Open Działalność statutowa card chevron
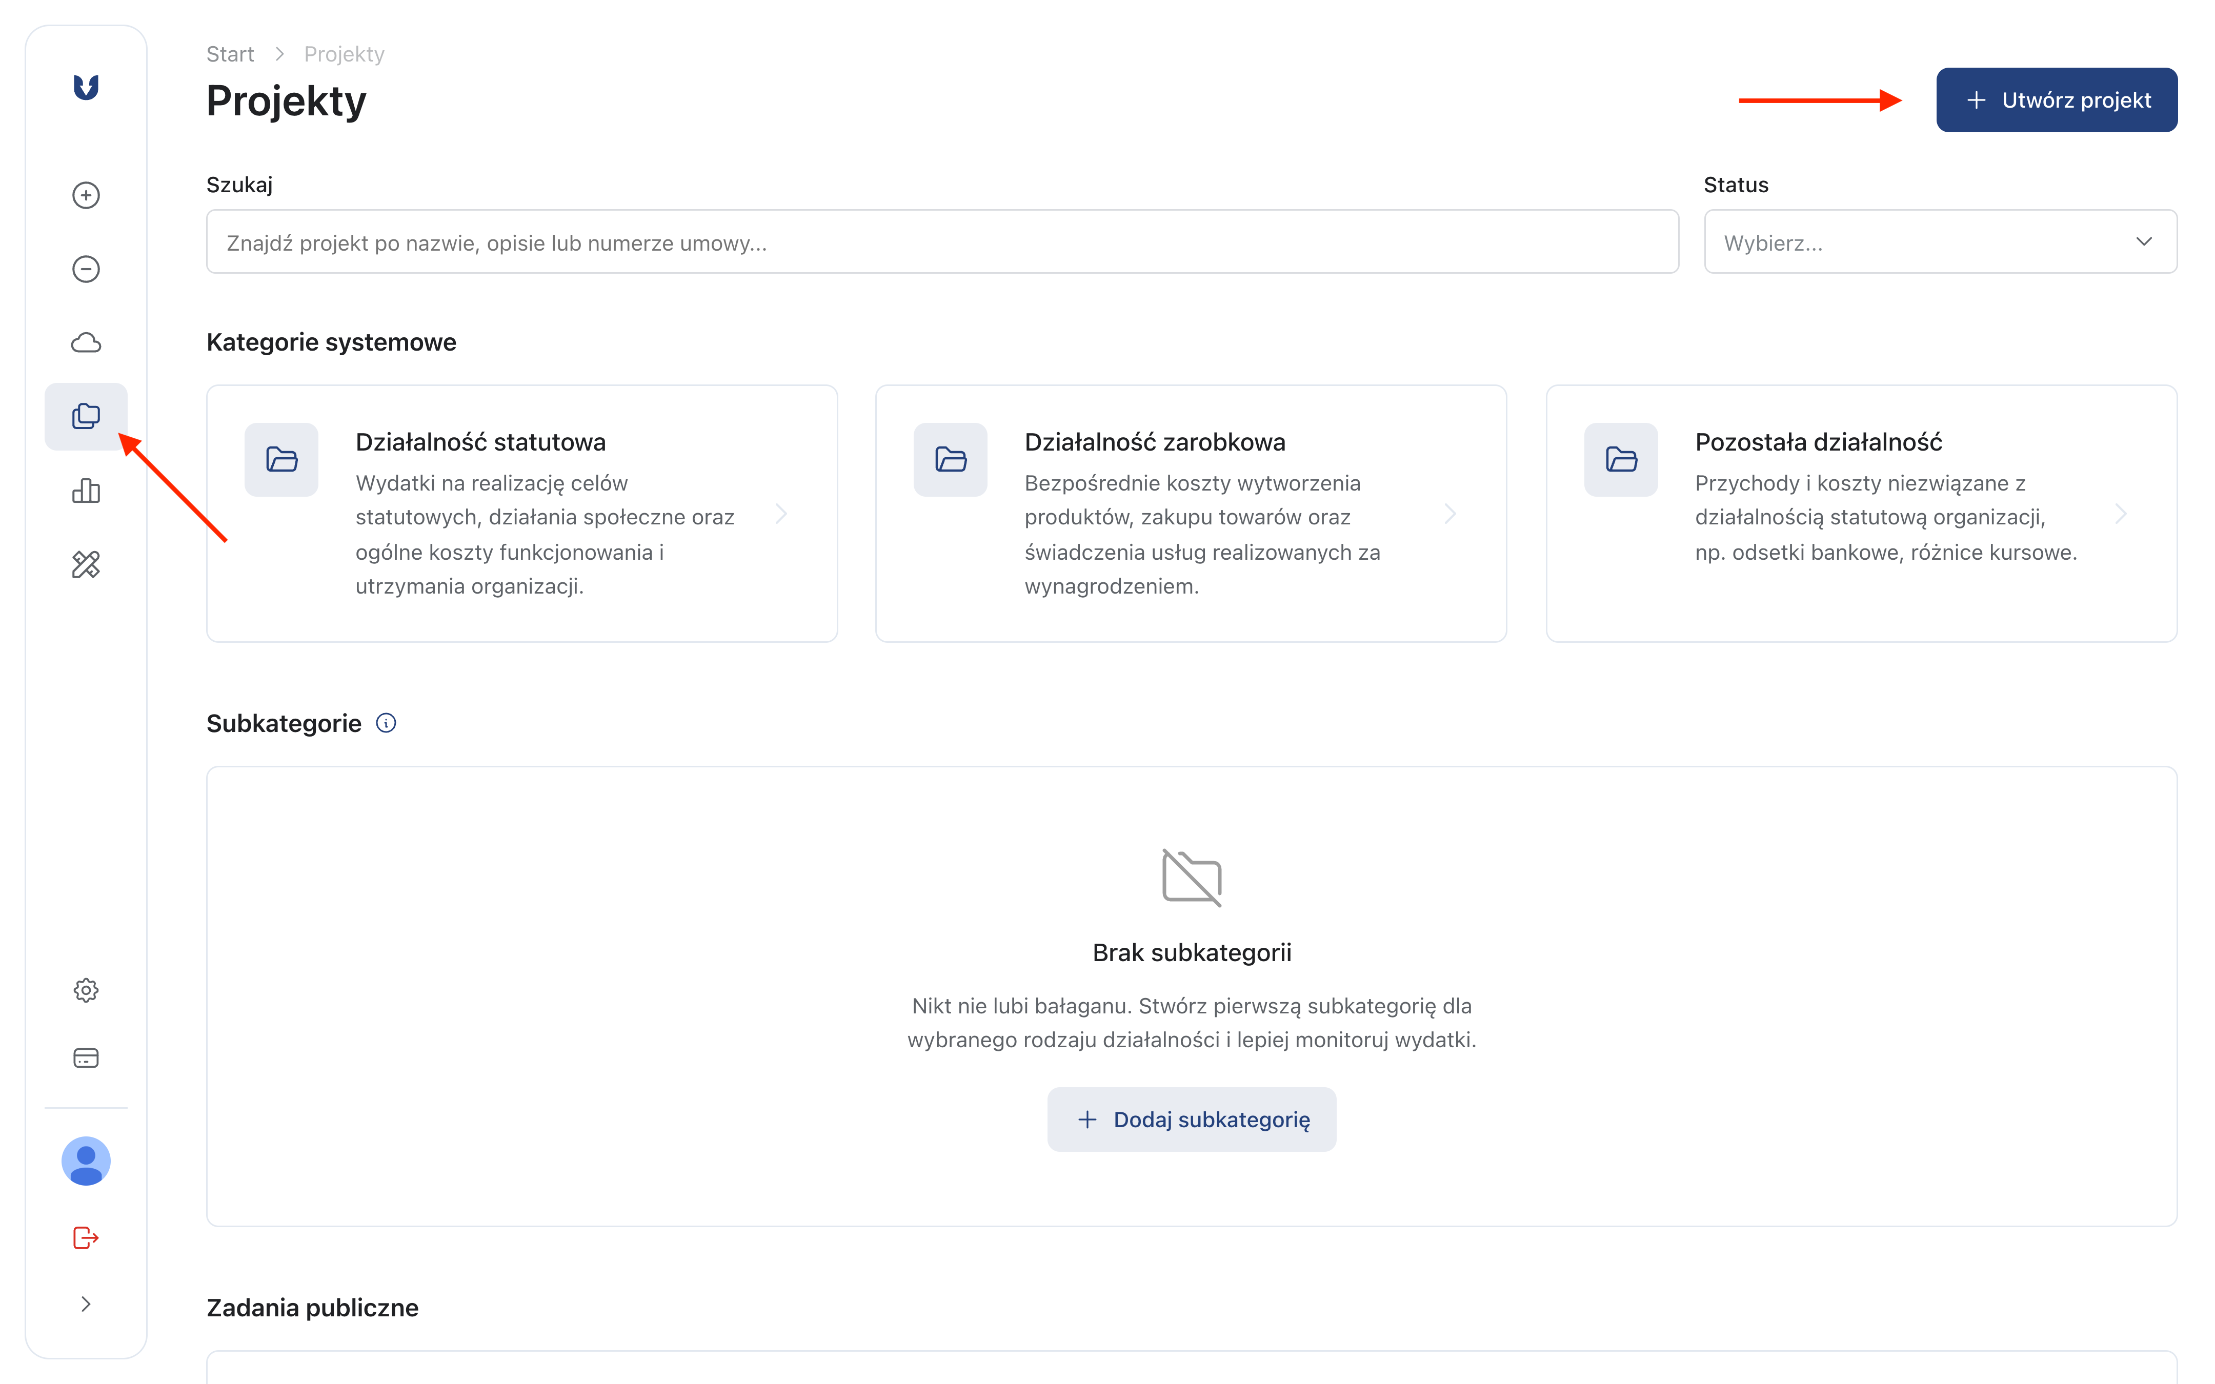 coord(781,514)
